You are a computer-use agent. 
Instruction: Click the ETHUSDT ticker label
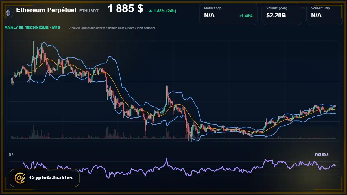(89, 11)
